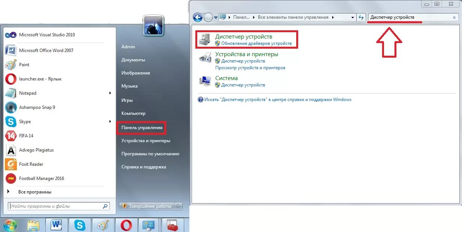Open Microsoft Visual Studio 2010 icon
This screenshot has width=462, height=232.
click(x=10, y=35)
